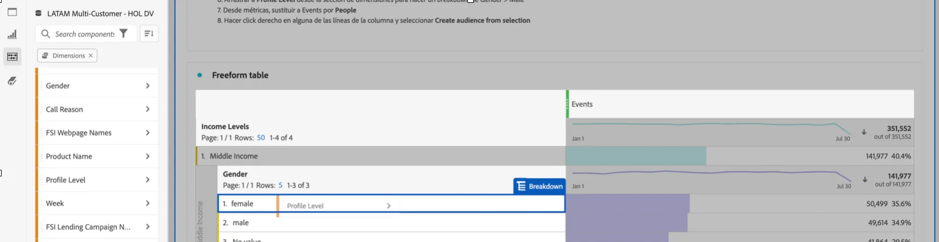The image size is (939, 242).
Task: Select the male row
Action: tap(391, 222)
